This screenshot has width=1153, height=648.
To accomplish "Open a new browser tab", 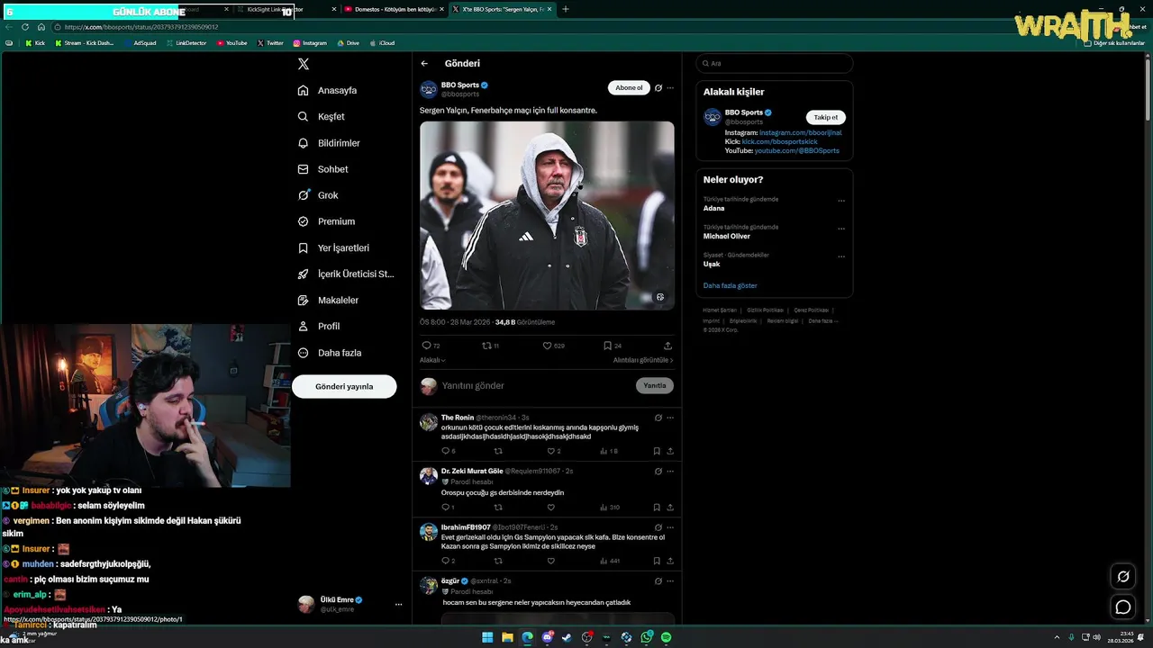I will pos(566,9).
